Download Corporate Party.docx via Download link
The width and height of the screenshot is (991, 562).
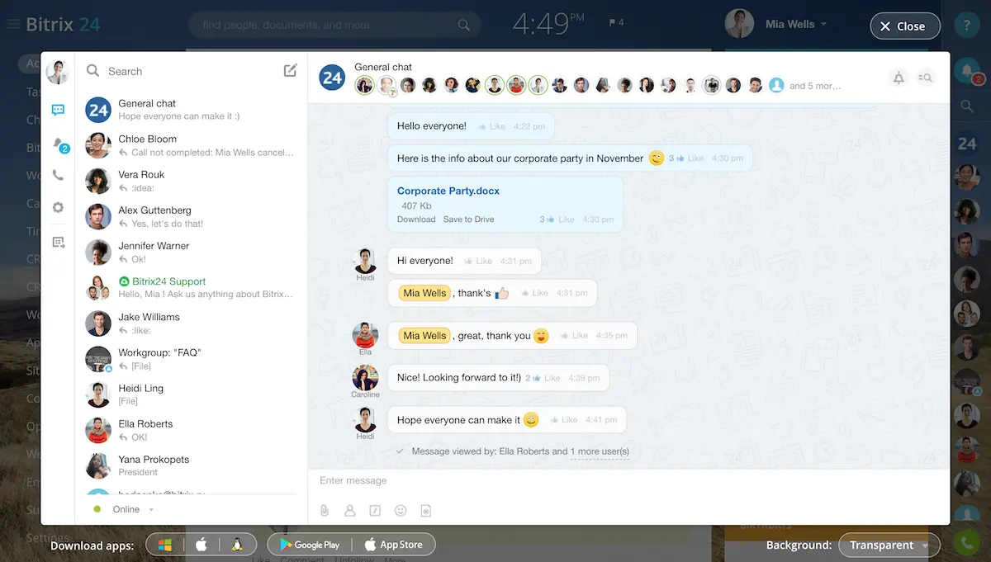pyautogui.click(x=416, y=220)
